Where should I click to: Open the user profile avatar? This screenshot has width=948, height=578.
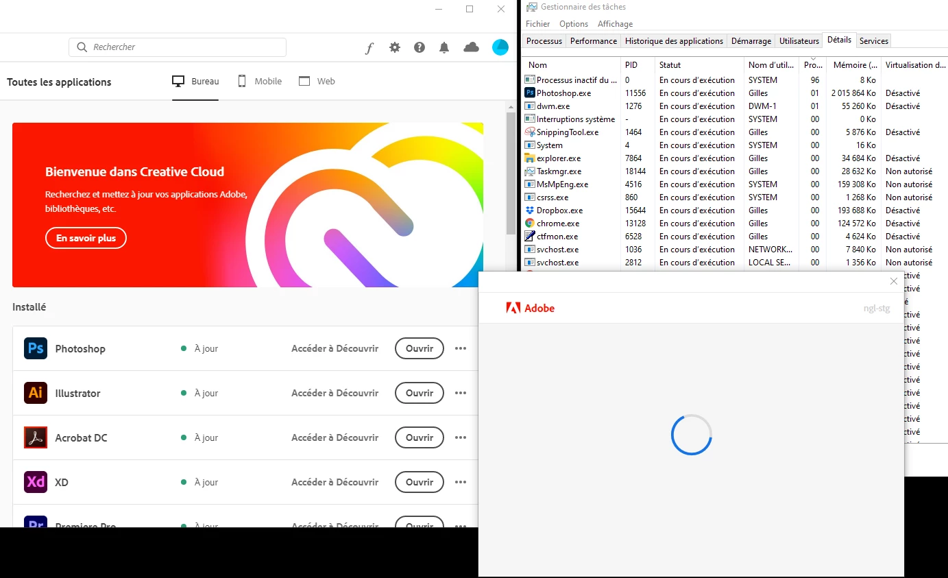point(500,47)
